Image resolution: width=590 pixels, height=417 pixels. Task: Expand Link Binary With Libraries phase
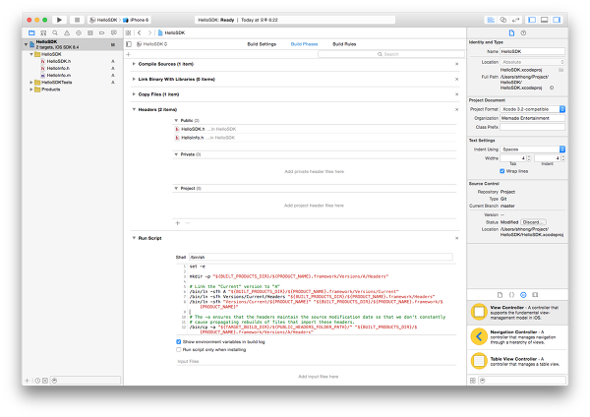(x=134, y=79)
